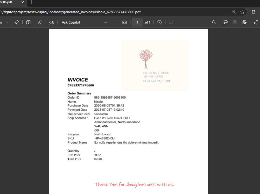Zoom in with the plus button
260x194 pixels.
(115, 22)
